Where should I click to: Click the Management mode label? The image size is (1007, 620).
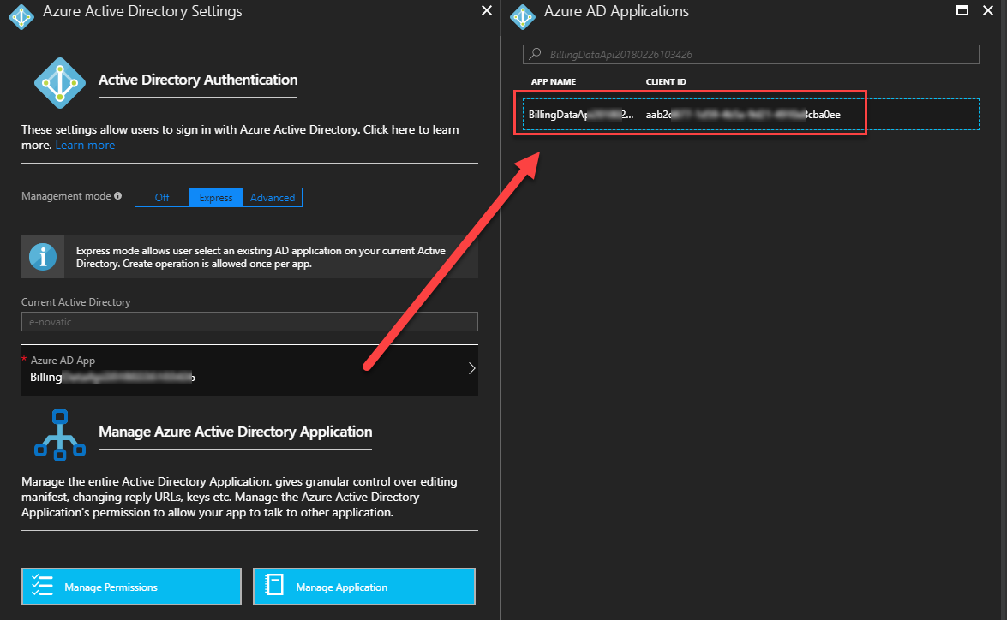pos(66,196)
